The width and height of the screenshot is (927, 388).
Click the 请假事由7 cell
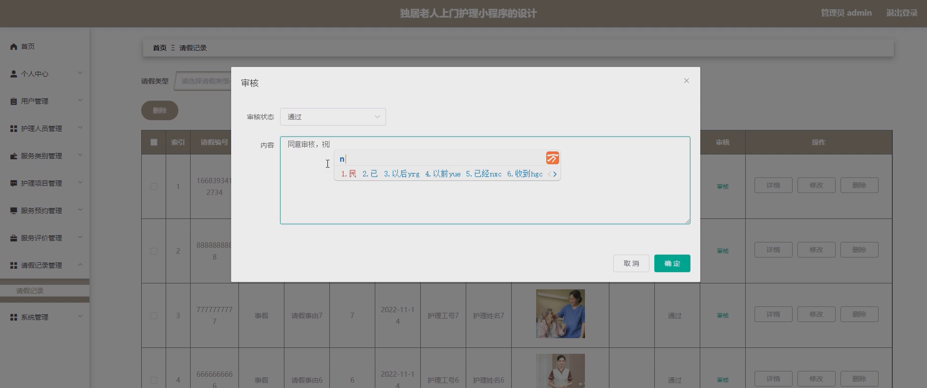[x=307, y=316]
